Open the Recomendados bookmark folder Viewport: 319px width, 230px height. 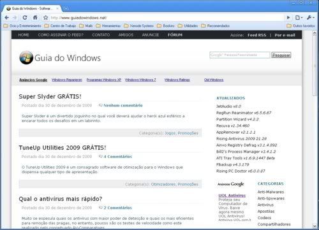pyautogui.click(x=215, y=25)
